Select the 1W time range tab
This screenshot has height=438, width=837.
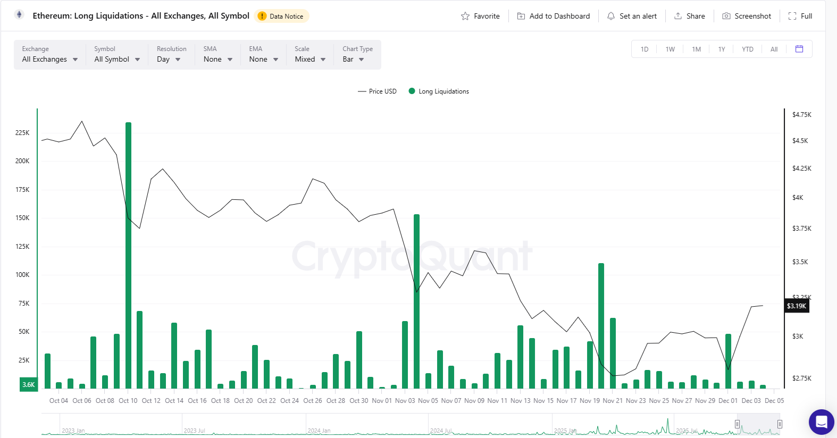(x=670, y=49)
